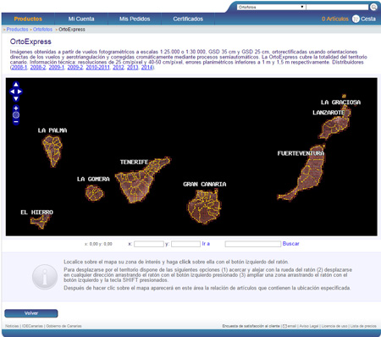Pan the map up with the arrow
The height and width of the screenshot is (337, 381).
click(16, 85)
